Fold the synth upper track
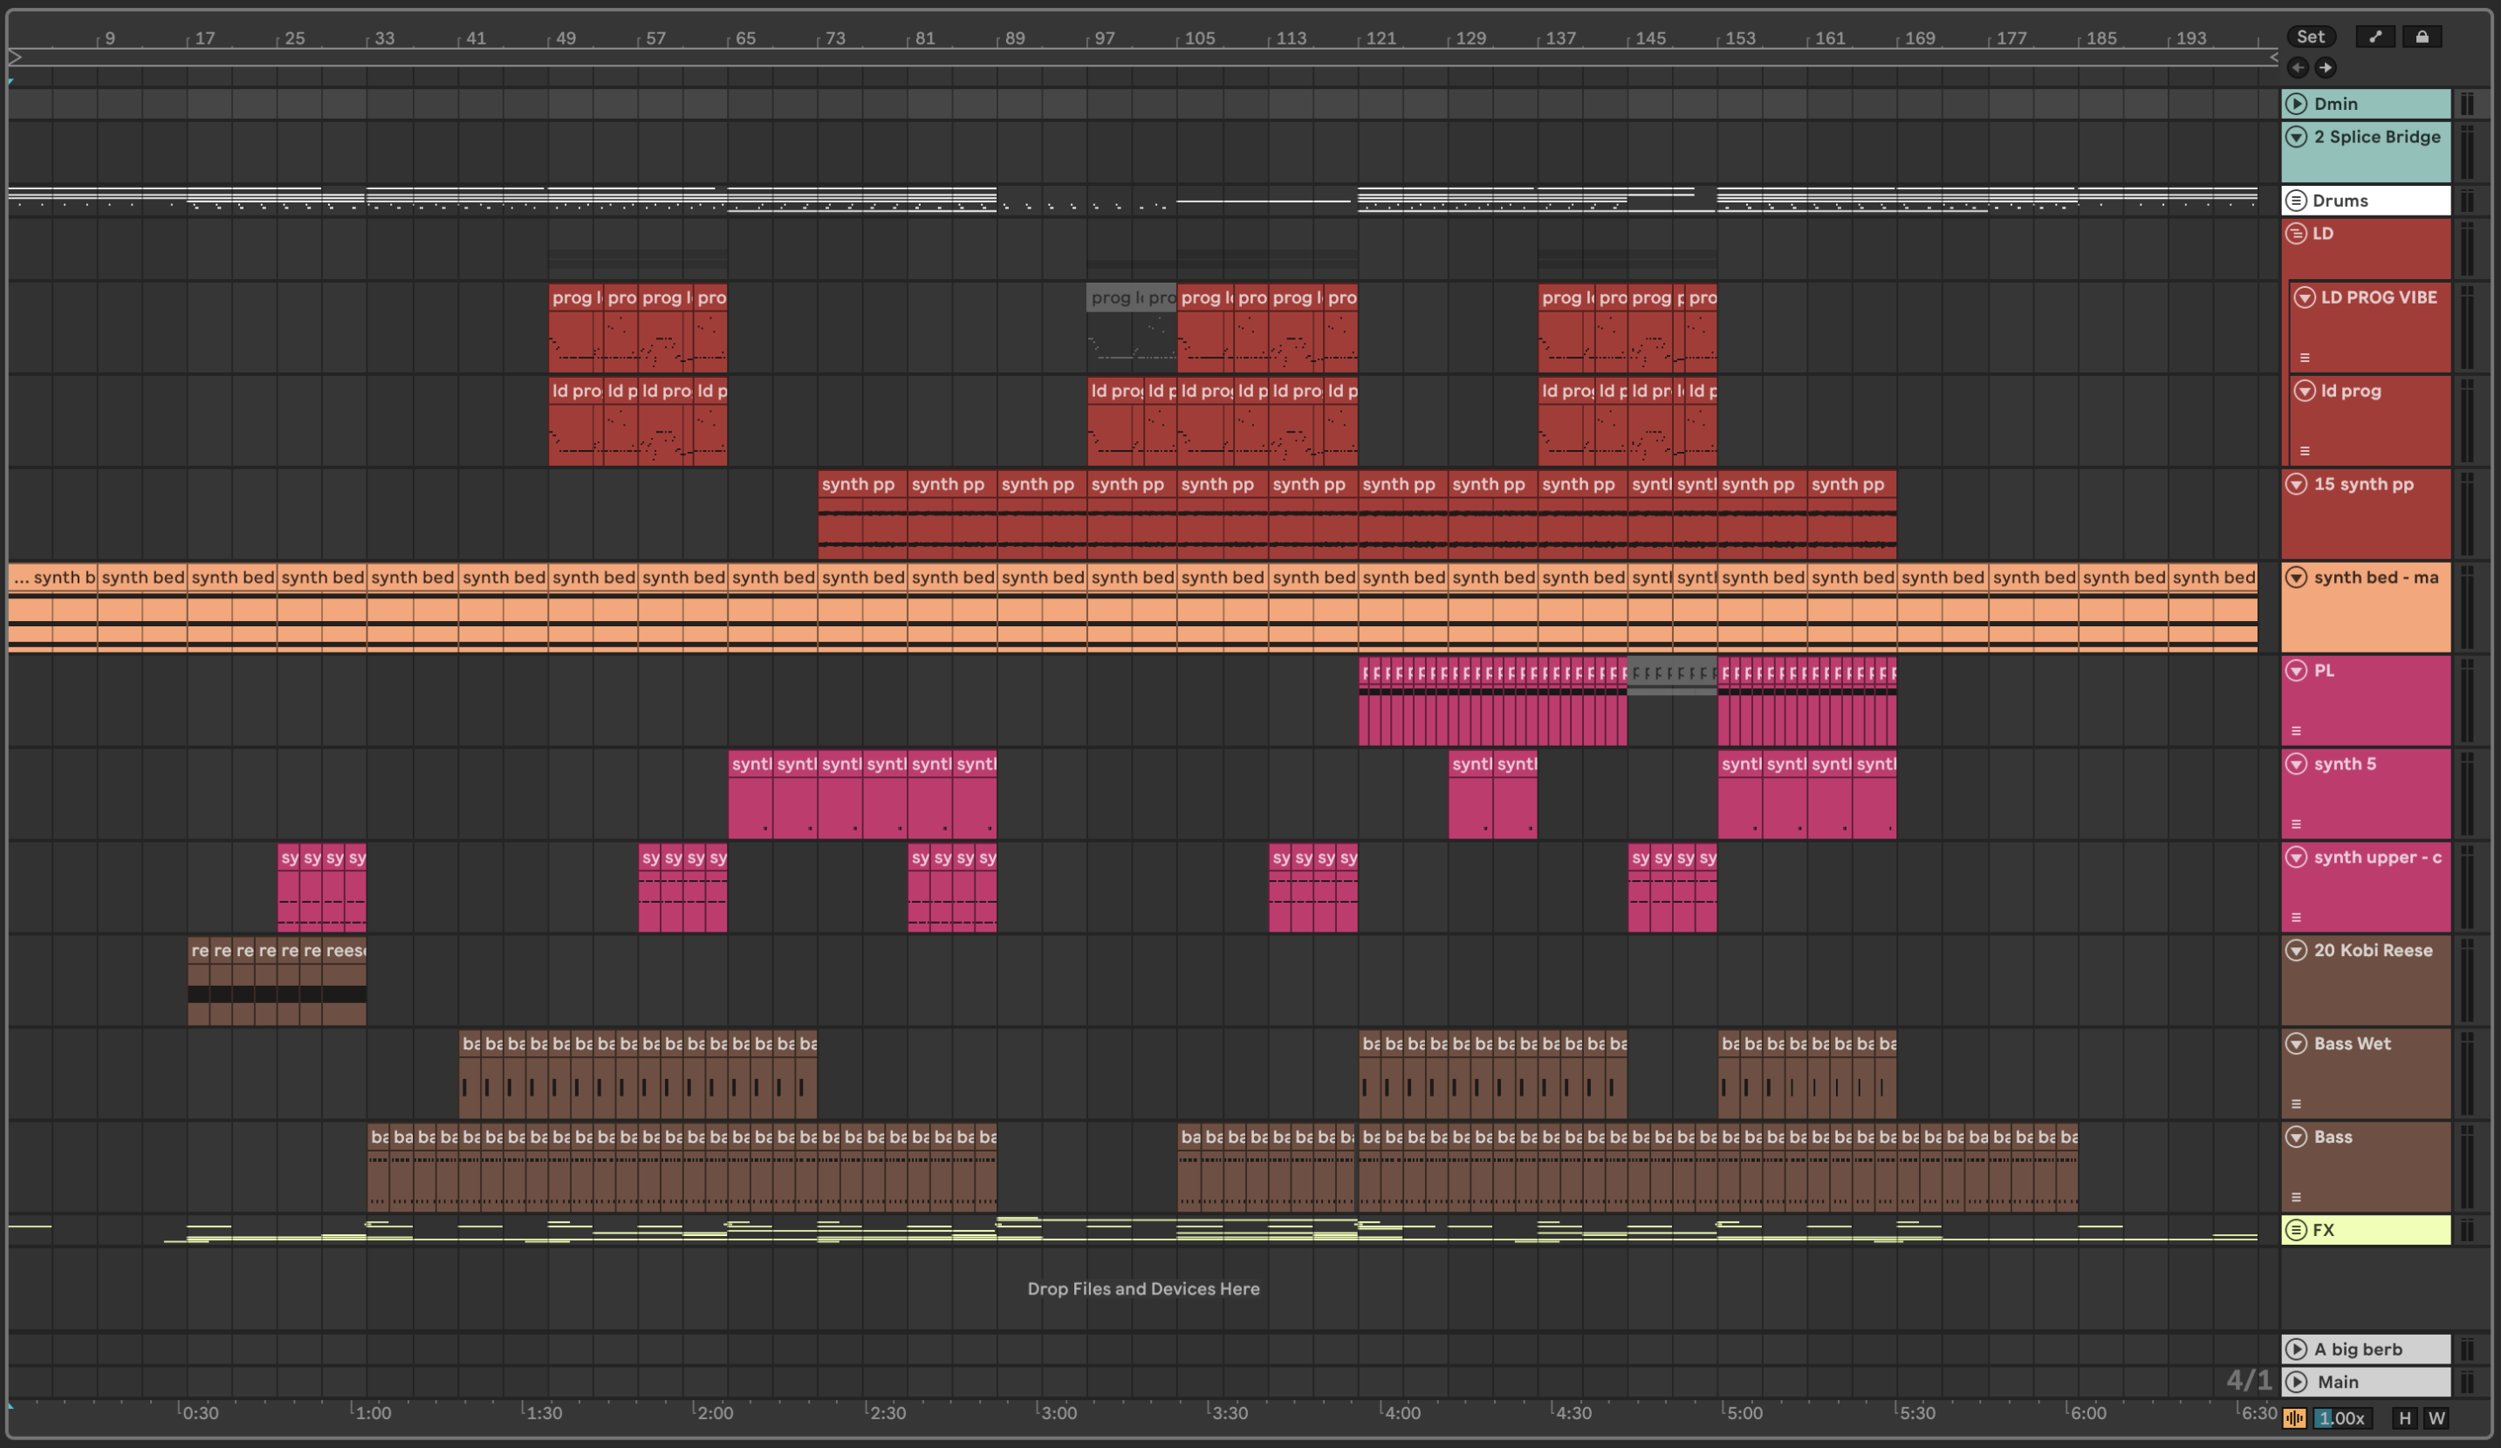 [2296, 857]
